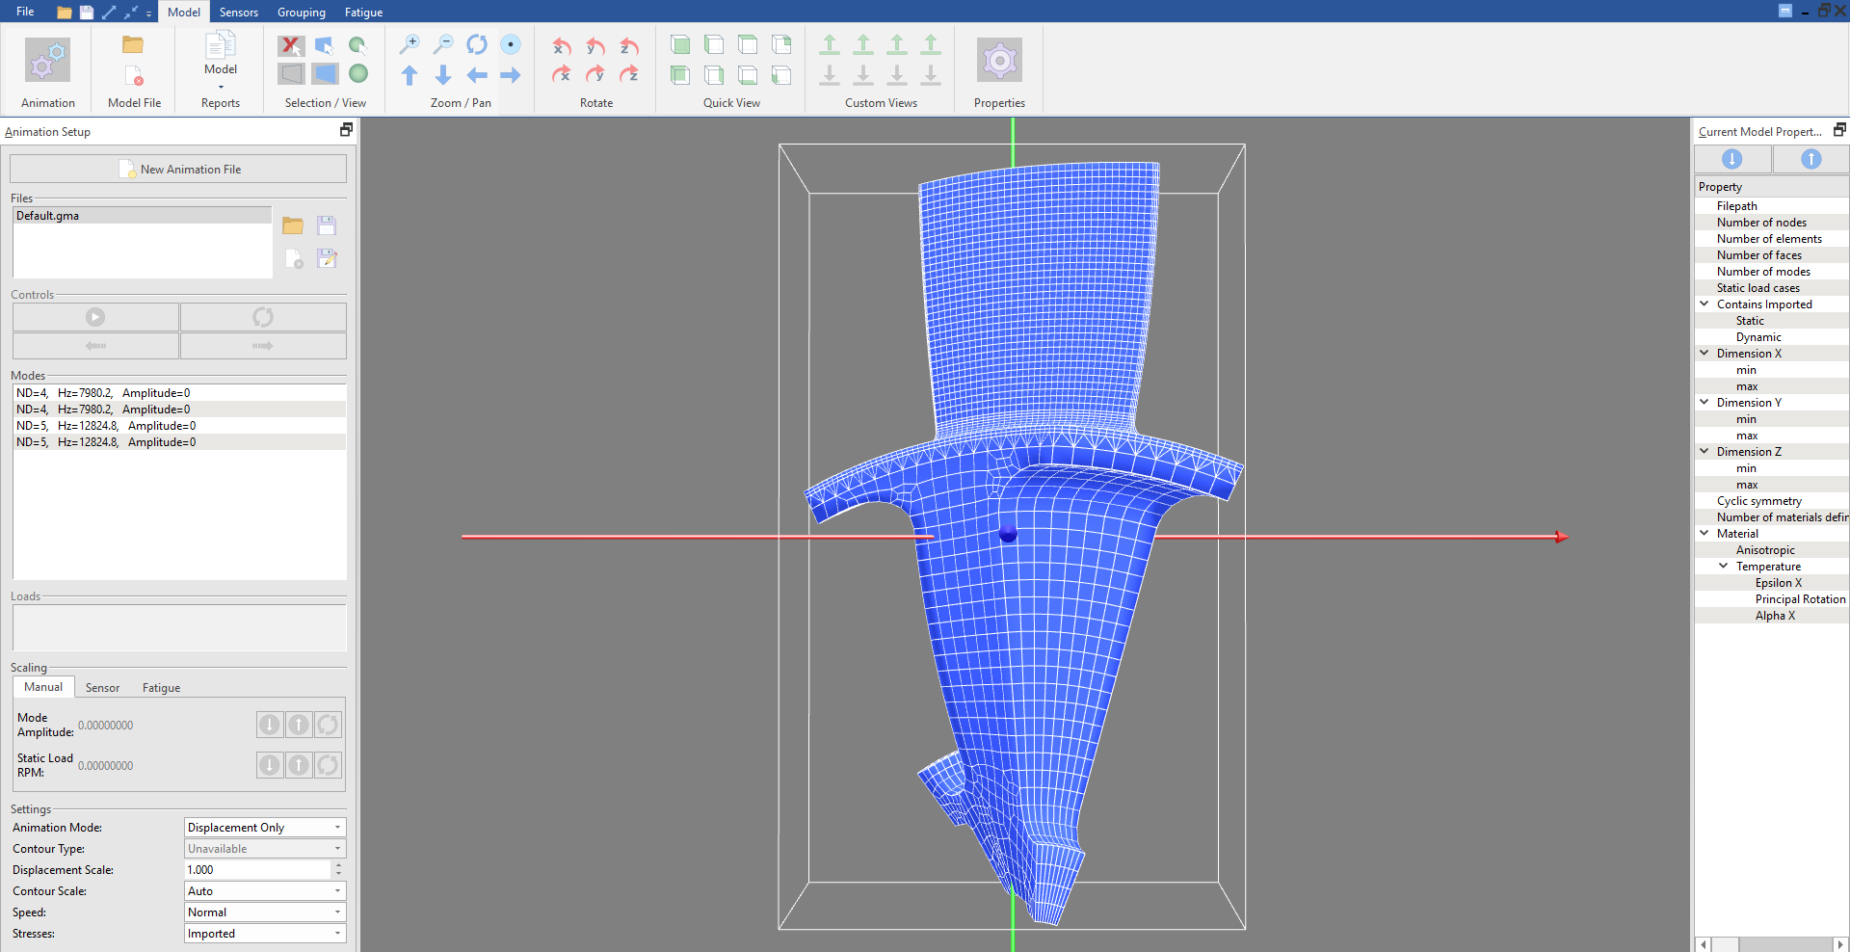Collapse the Dimension Z property group
Viewport: 1850px width, 952px height.
point(1705,451)
